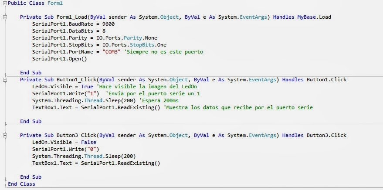Click Handles MyBase.Load text
The width and height of the screenshot is (383, 190).
coord(302,17)
